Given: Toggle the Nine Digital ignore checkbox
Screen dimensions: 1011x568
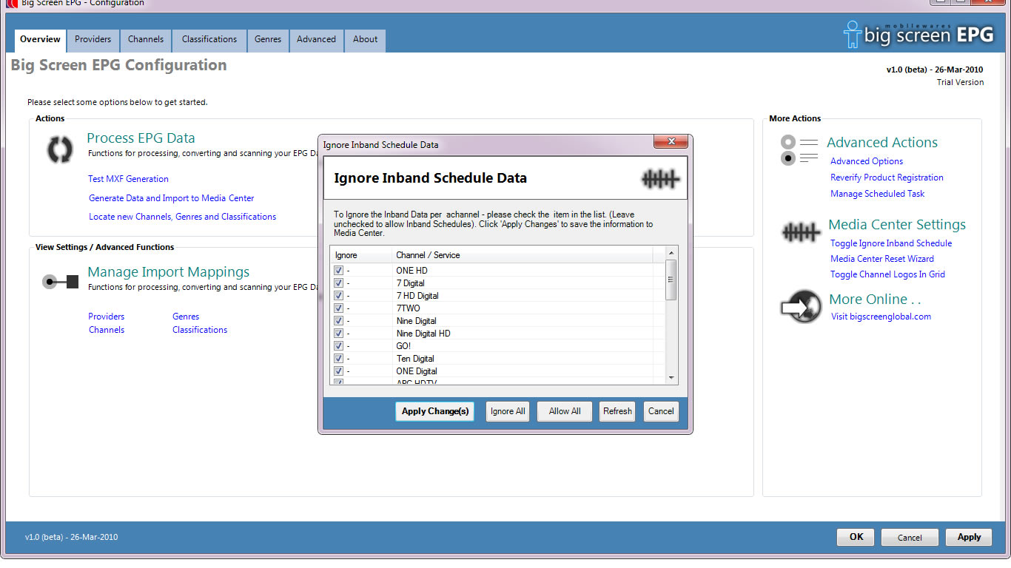Looking at the screenshot, I should pyautogui.click(x=338, y=321).
